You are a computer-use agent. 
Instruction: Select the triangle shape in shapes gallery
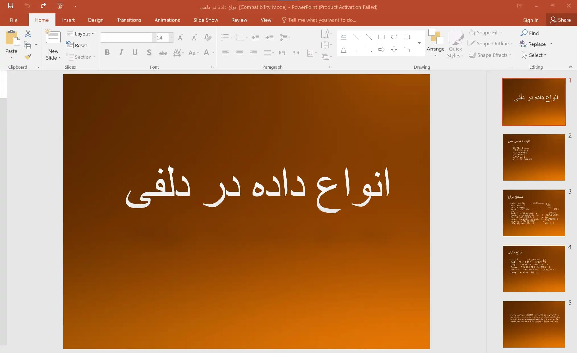coord(344,50)
